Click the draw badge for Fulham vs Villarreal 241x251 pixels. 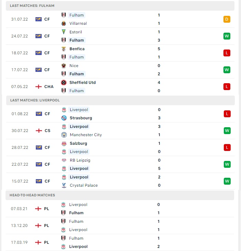click(x=227, y=19)
